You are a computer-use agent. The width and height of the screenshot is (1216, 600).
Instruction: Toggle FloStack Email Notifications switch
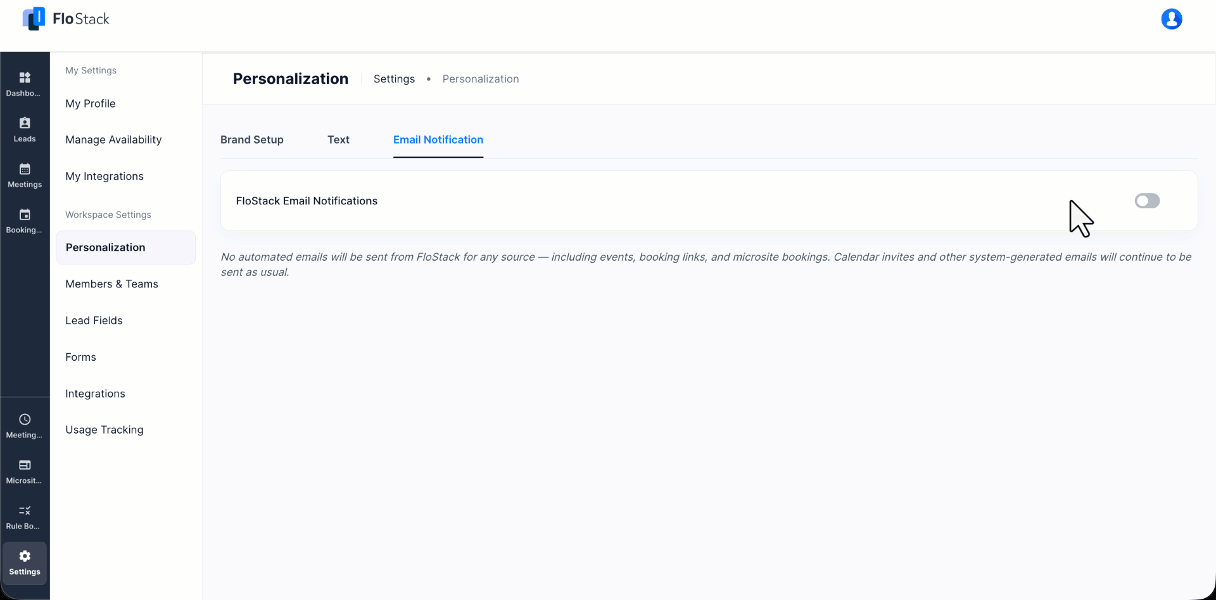pos(1147,201)
